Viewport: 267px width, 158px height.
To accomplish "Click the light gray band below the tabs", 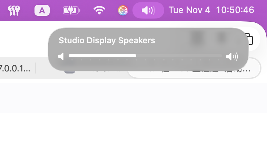I will tap(133, 98).
